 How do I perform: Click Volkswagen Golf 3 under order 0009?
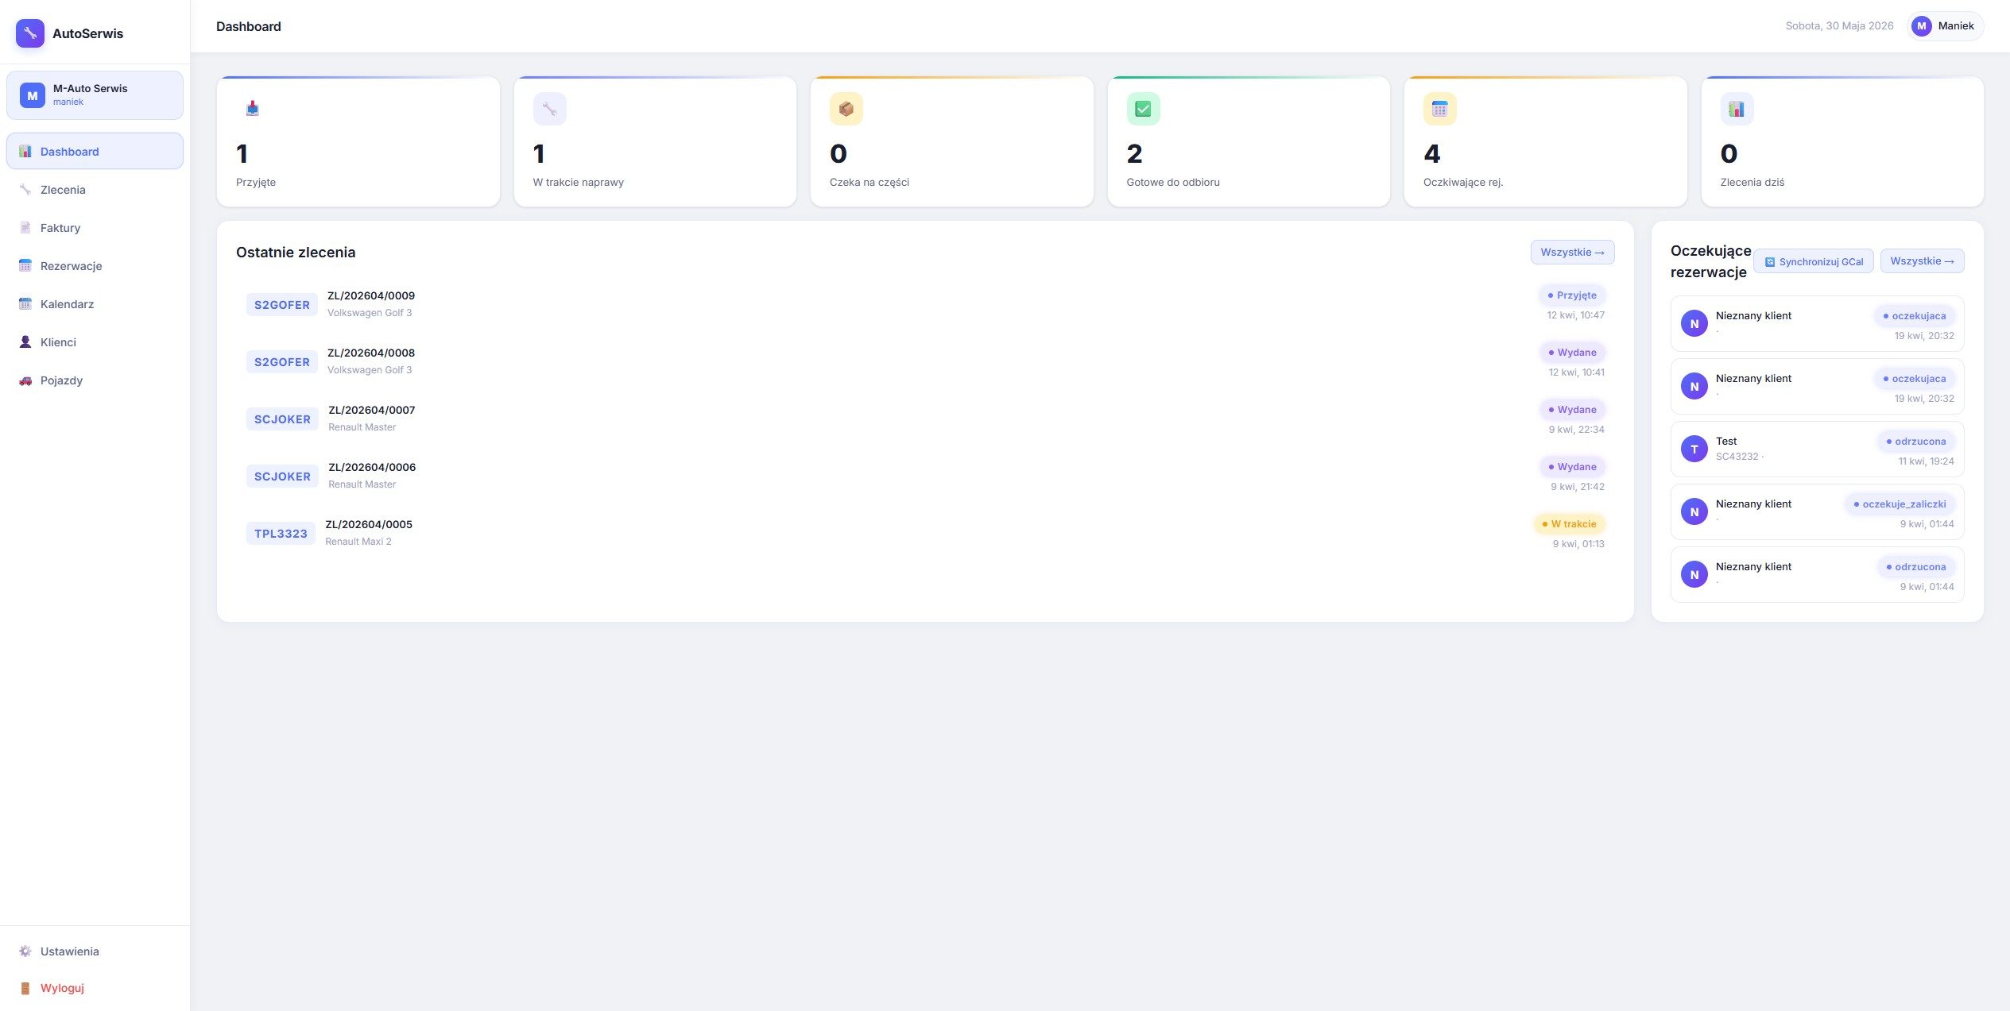pyautogui.click(x=370, y=313)
